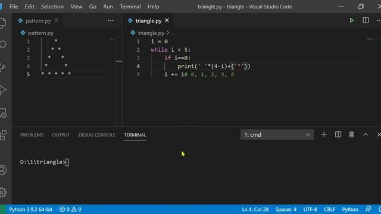Open the View menu
The height and width of the screenshot is (214, 381).
tap(76, 7)
